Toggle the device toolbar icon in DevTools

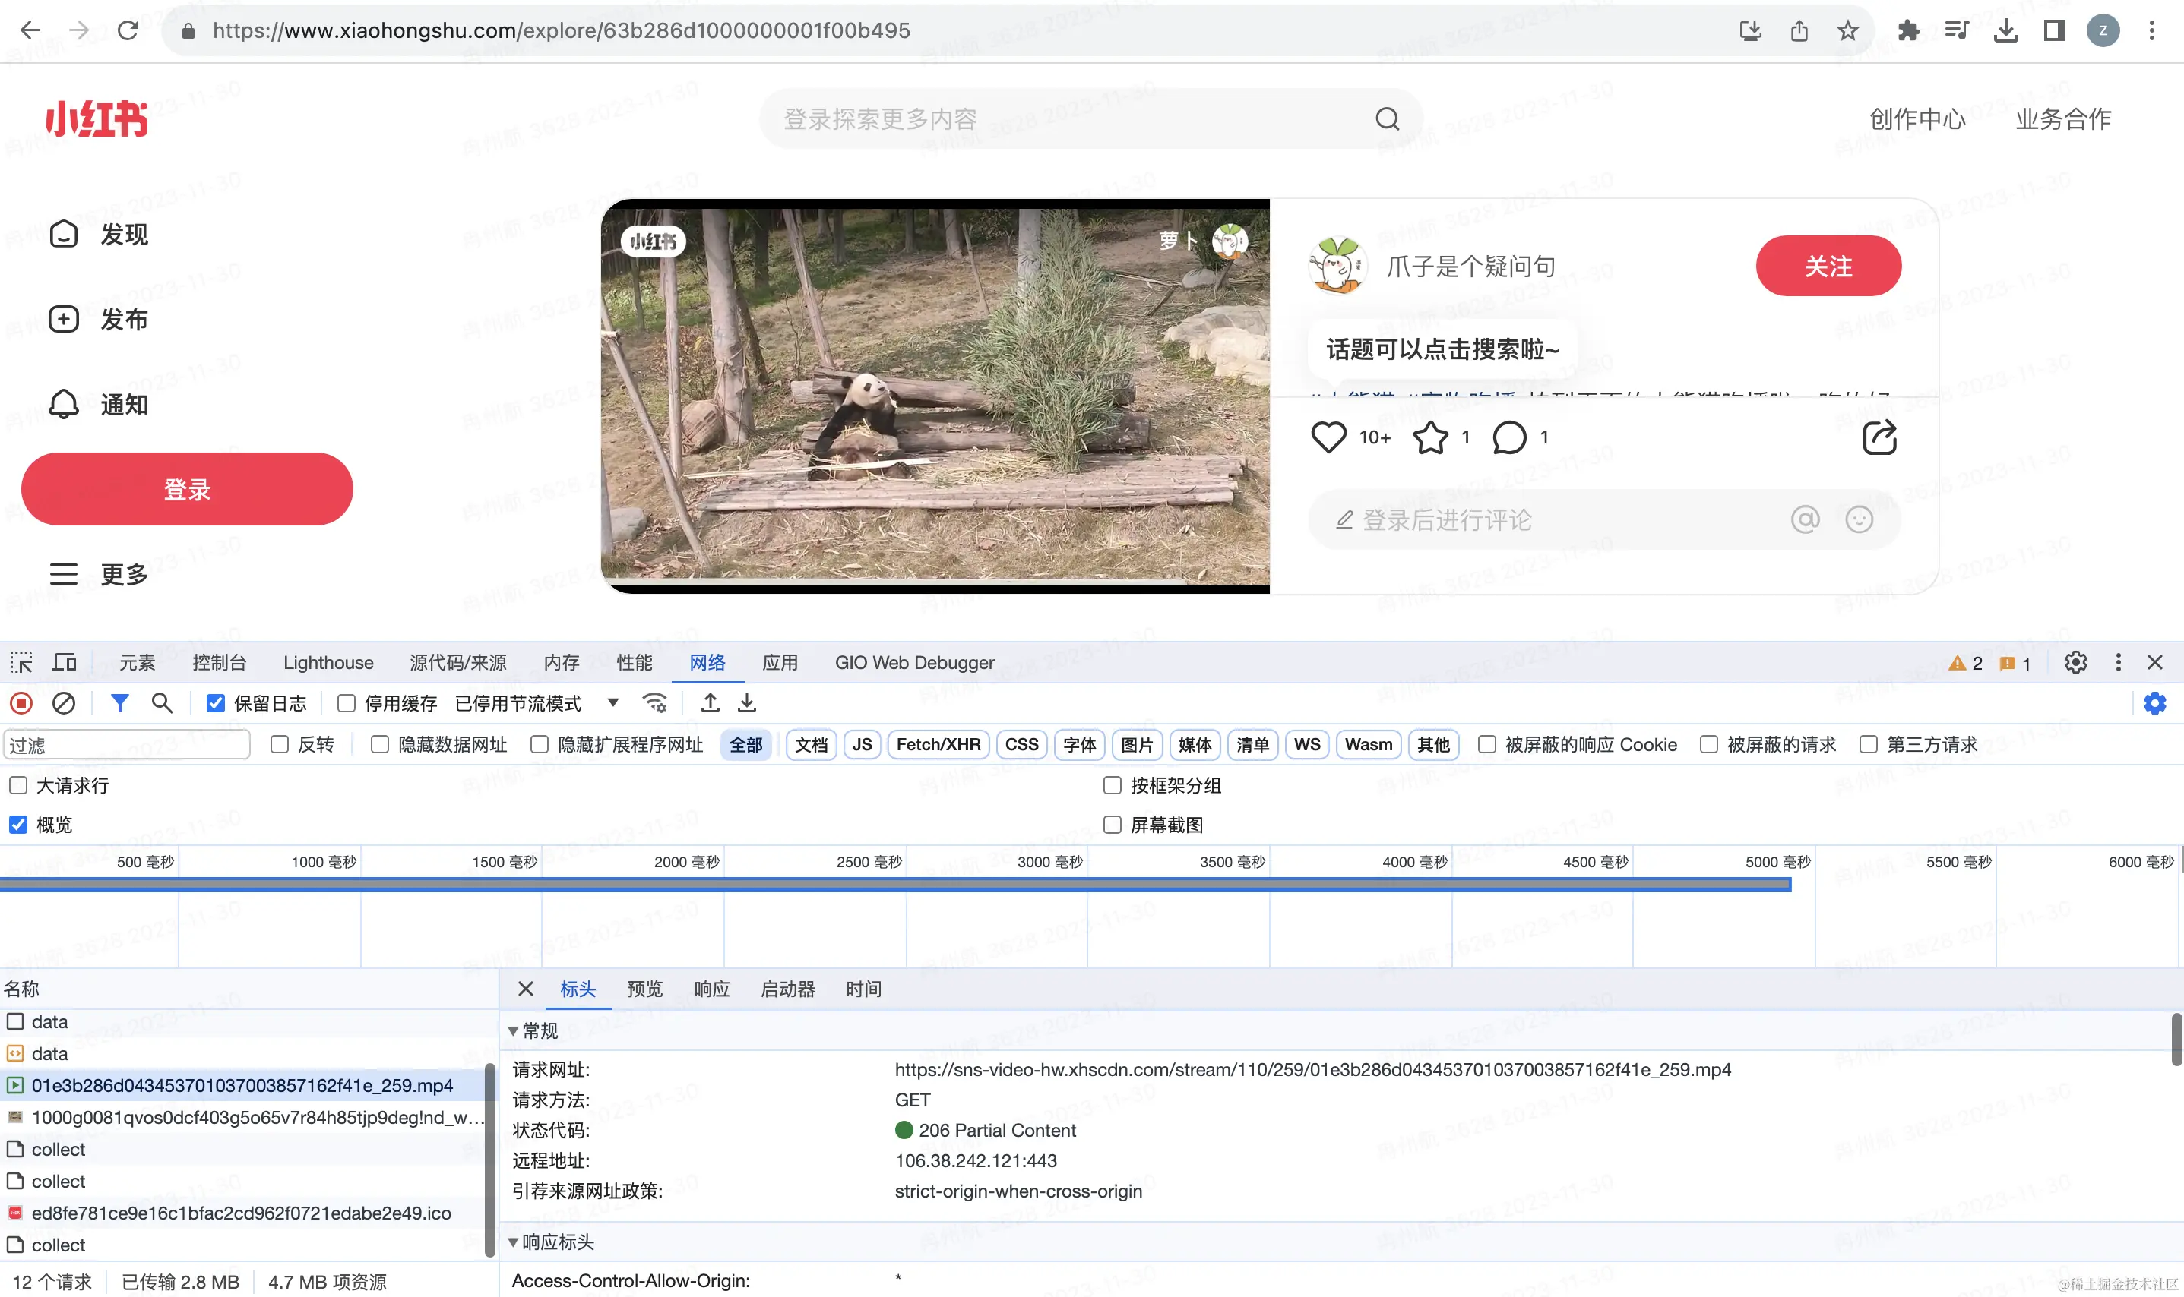[x=64, y=662]
